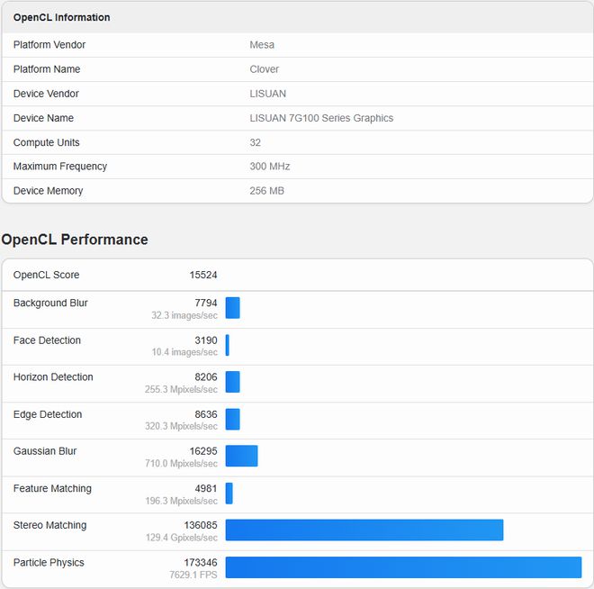Click the Clover platform name value
The height and width of the screenshot is (589, 594).
pyautogui.click(x=264, y=69)
